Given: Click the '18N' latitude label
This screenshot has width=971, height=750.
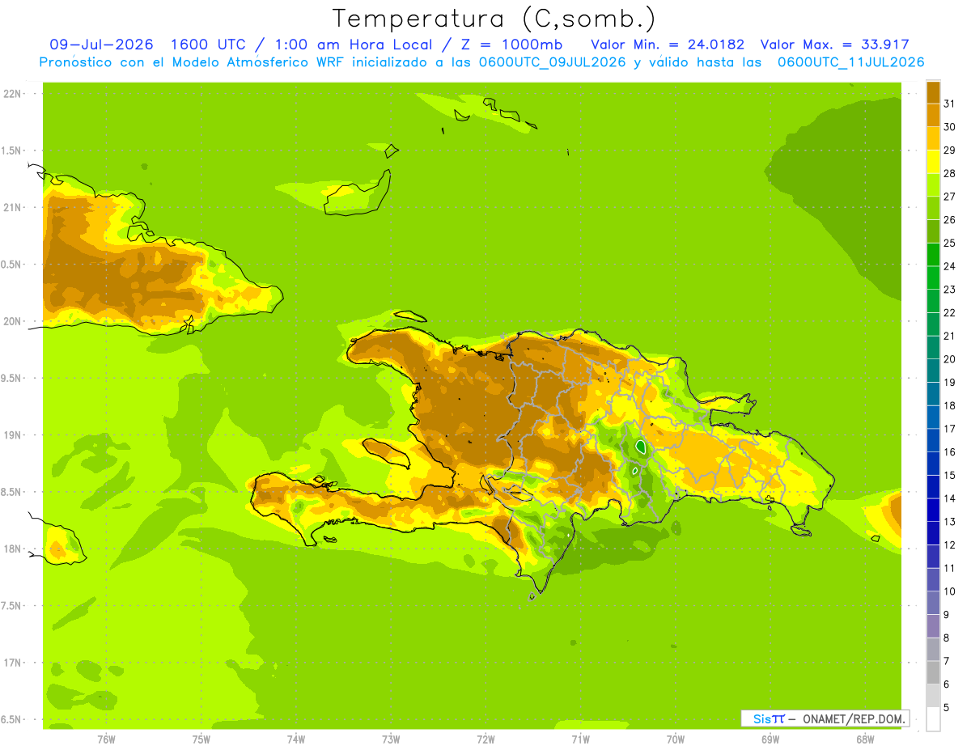Looking at the screenshot, I should click(x=11, y=549).
